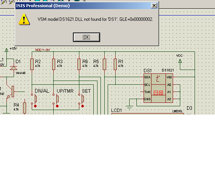Click the red plus button on DS1621
The width and height of the screenshot is (215, 177).
[161, 93]
